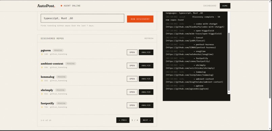Image resolution: width=272 pixels, height=131 pixels.
Task: Analyze the ambient-context repo
Action: pyautogui.click(x=146, y=66)
